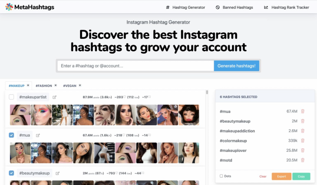Check the #makeupartist checkbox
This screenshot has height=185, width=317.
point(12,97)
